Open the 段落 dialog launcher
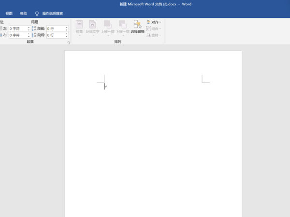The image size is (290, 217). pos(69,42)
